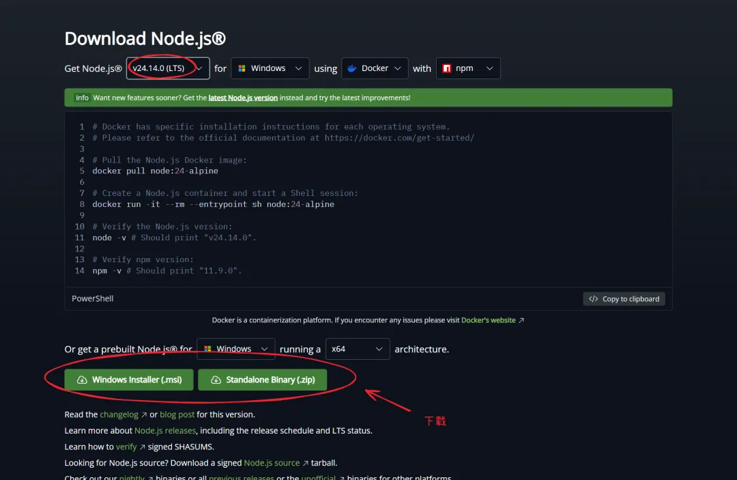Click the Download Node.js® heading
This screenshot has width=737, height=480.
[x=145, y=38]
